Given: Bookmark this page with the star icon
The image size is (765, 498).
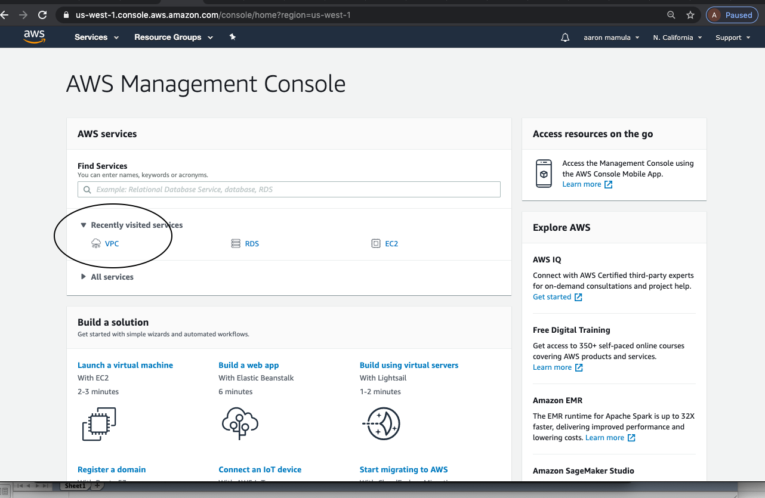Looking at the screenshot, I should click(690, 15).
